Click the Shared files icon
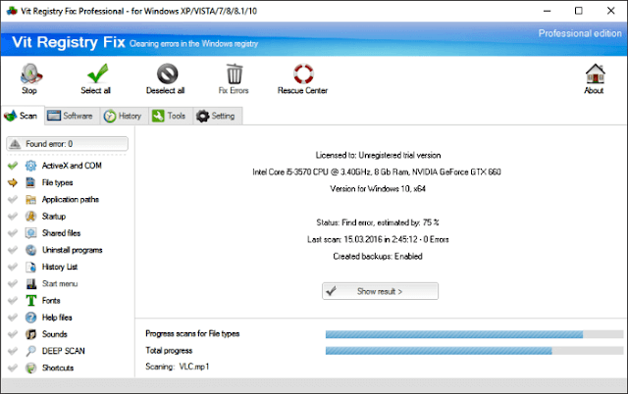This screenshot has width=628, height=394. (x=30, y=233)
